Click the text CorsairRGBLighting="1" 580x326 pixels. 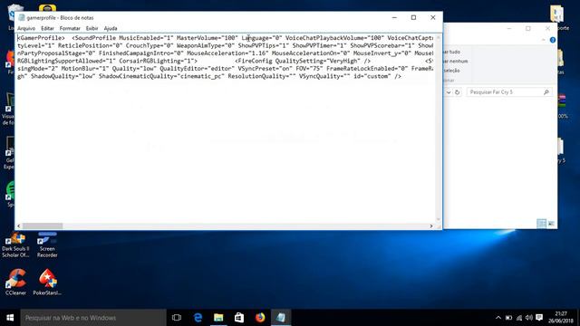(156, 61)
